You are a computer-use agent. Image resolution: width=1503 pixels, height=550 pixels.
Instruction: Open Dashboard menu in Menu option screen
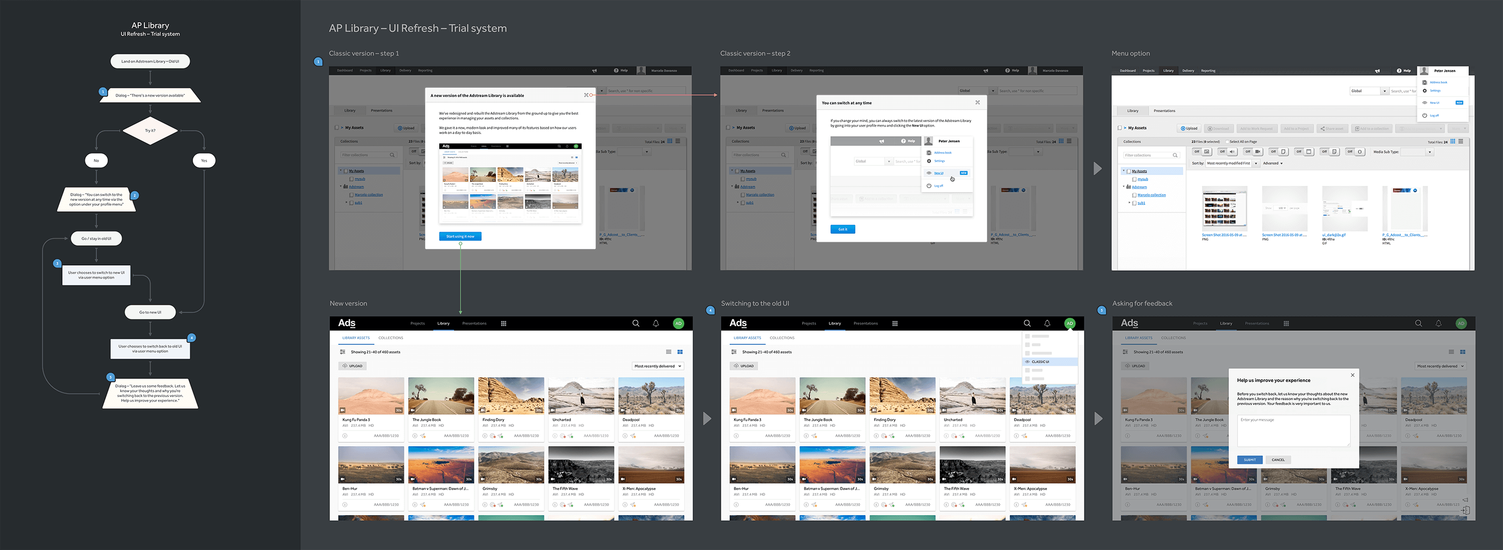point(1128,71)
